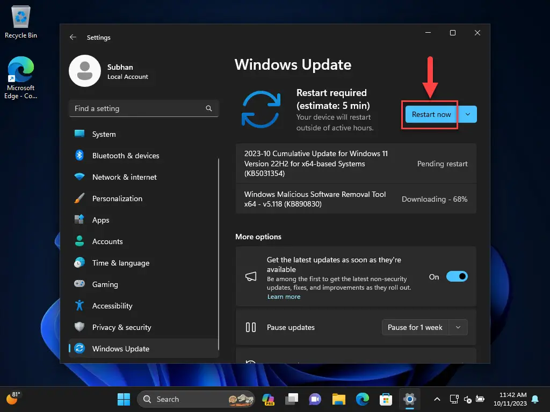Click 'Downloading - 68%' status text
The width and height of the screenshot is (550, 412).
tap(434, 199)
